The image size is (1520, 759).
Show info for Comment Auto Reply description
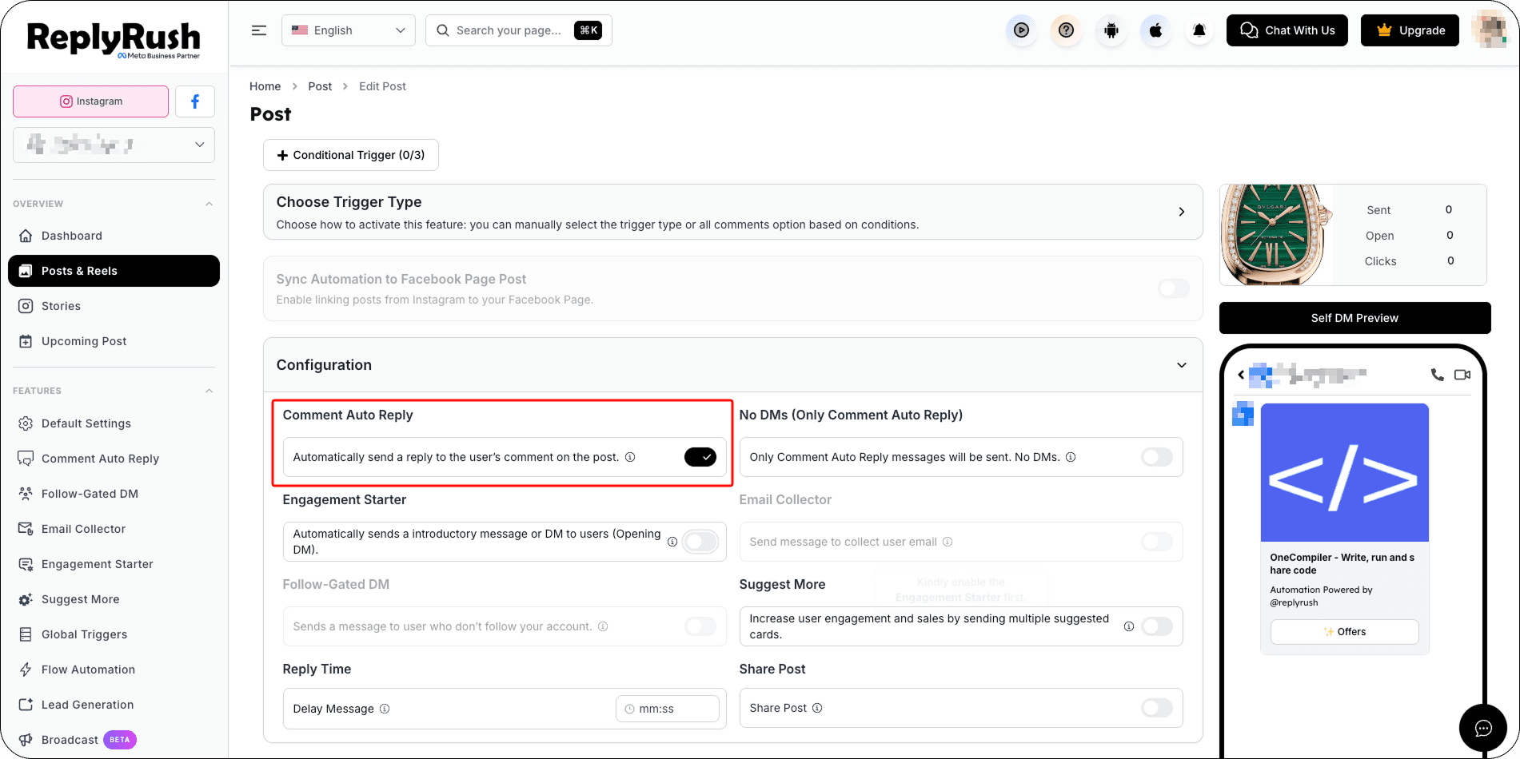pos(630,457)
